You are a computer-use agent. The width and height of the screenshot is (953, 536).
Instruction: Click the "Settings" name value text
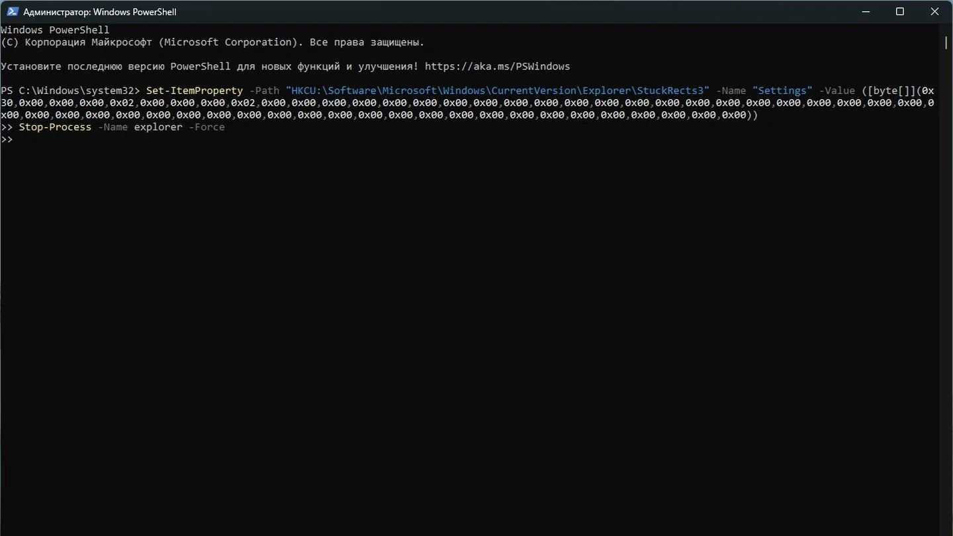(x=782, y=91)
